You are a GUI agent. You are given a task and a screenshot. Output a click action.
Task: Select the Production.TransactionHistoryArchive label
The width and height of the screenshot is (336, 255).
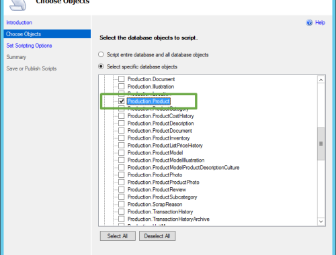coord(169,219)
